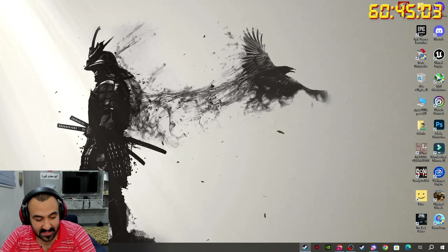The height and width of the screenshot is (252, 448).
Task: Click the GameLoop desktop shortcut
Action: tap(439, 222)
